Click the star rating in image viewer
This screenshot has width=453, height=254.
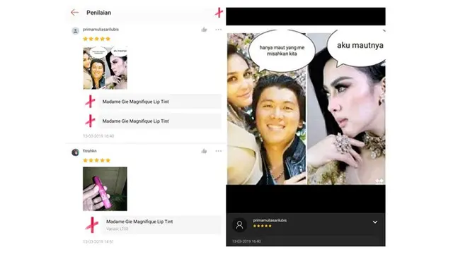tap(263, 226)
